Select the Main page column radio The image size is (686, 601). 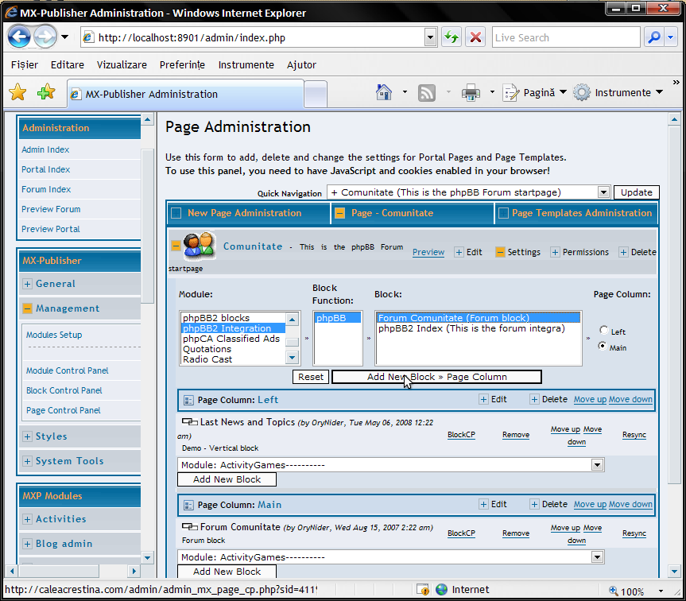[x=605, y=346]
